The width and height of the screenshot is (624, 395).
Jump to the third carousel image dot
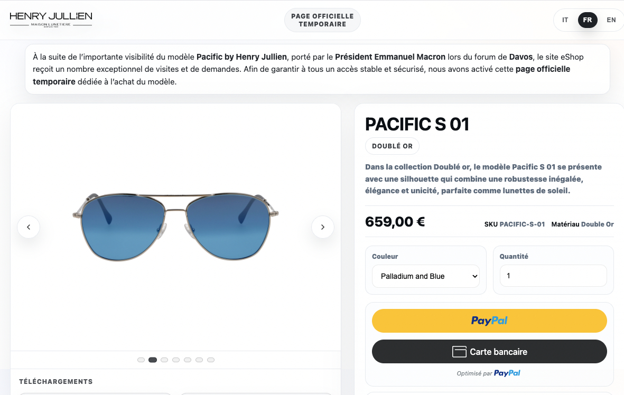164,360
